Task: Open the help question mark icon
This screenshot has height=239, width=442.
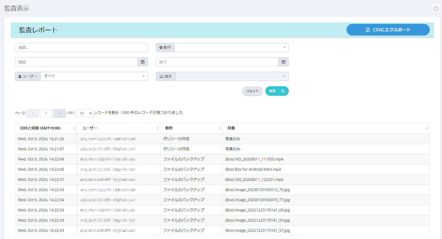Action: [x=436, y=9]
